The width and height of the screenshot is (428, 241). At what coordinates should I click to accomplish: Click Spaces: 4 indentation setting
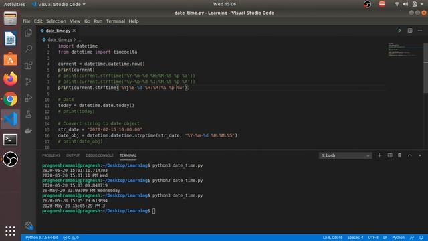(x=355, y=238)
